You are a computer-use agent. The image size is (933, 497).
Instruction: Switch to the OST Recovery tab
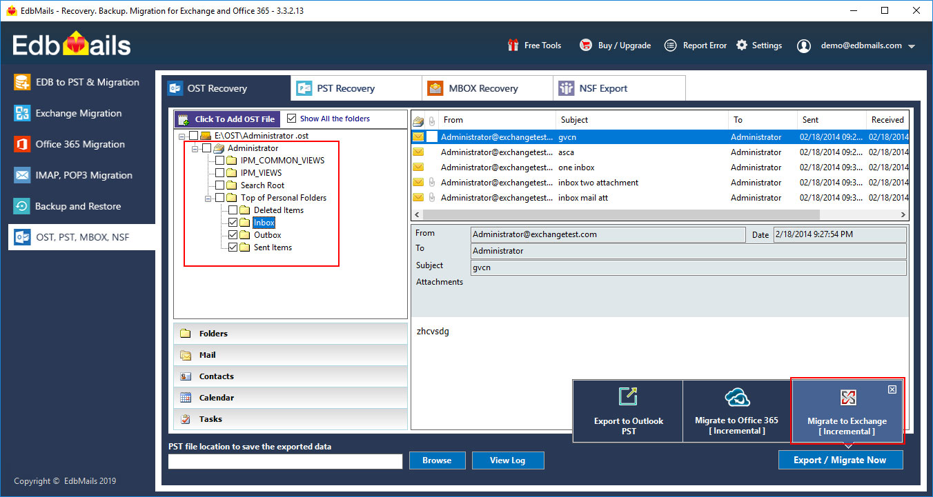click(x=226, y=88)
